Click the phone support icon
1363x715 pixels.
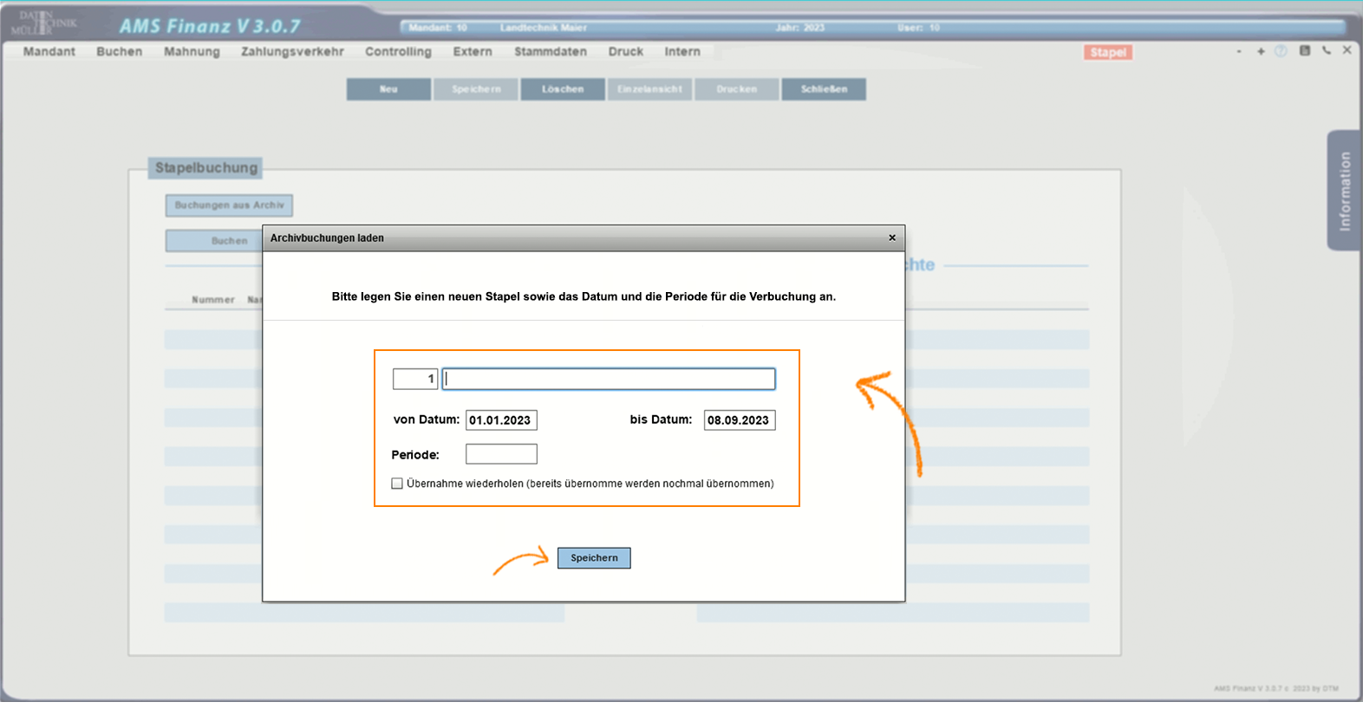click(x=1327, y=51)
